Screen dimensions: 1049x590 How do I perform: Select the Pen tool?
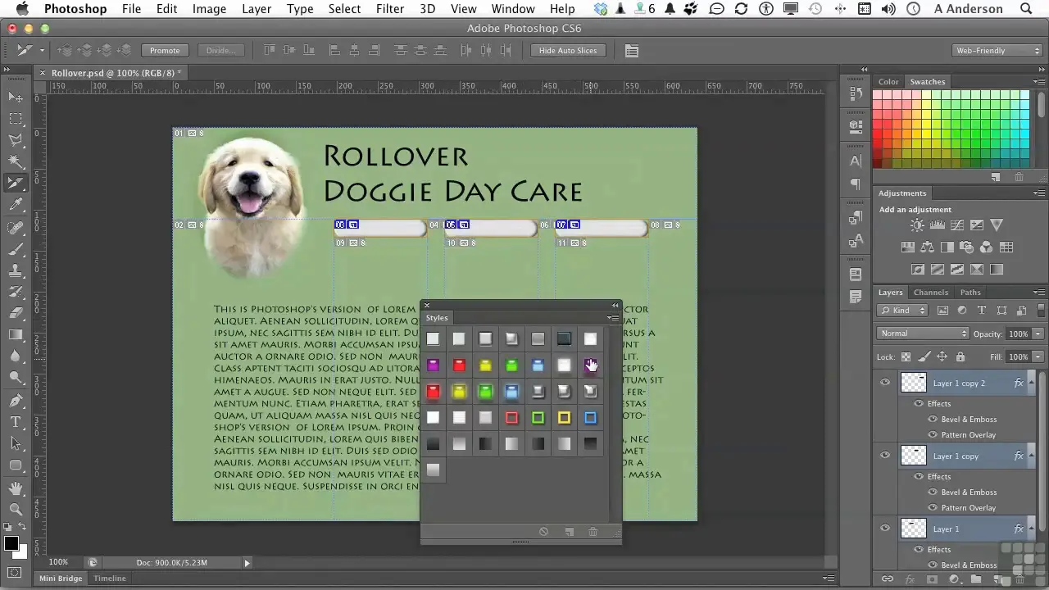(16, 401)
